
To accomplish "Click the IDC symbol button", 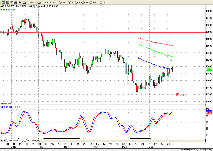I will click(x=63, y=2).
